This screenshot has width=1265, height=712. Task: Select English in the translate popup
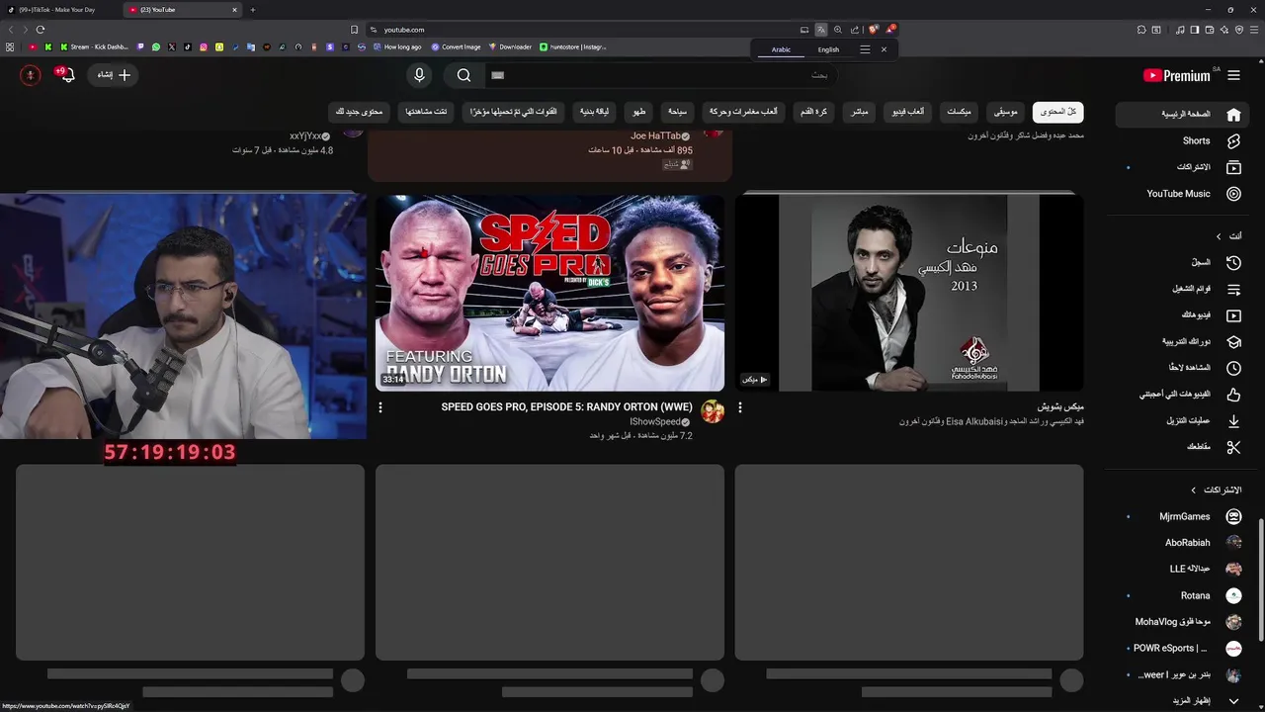(x=828, y=49)
